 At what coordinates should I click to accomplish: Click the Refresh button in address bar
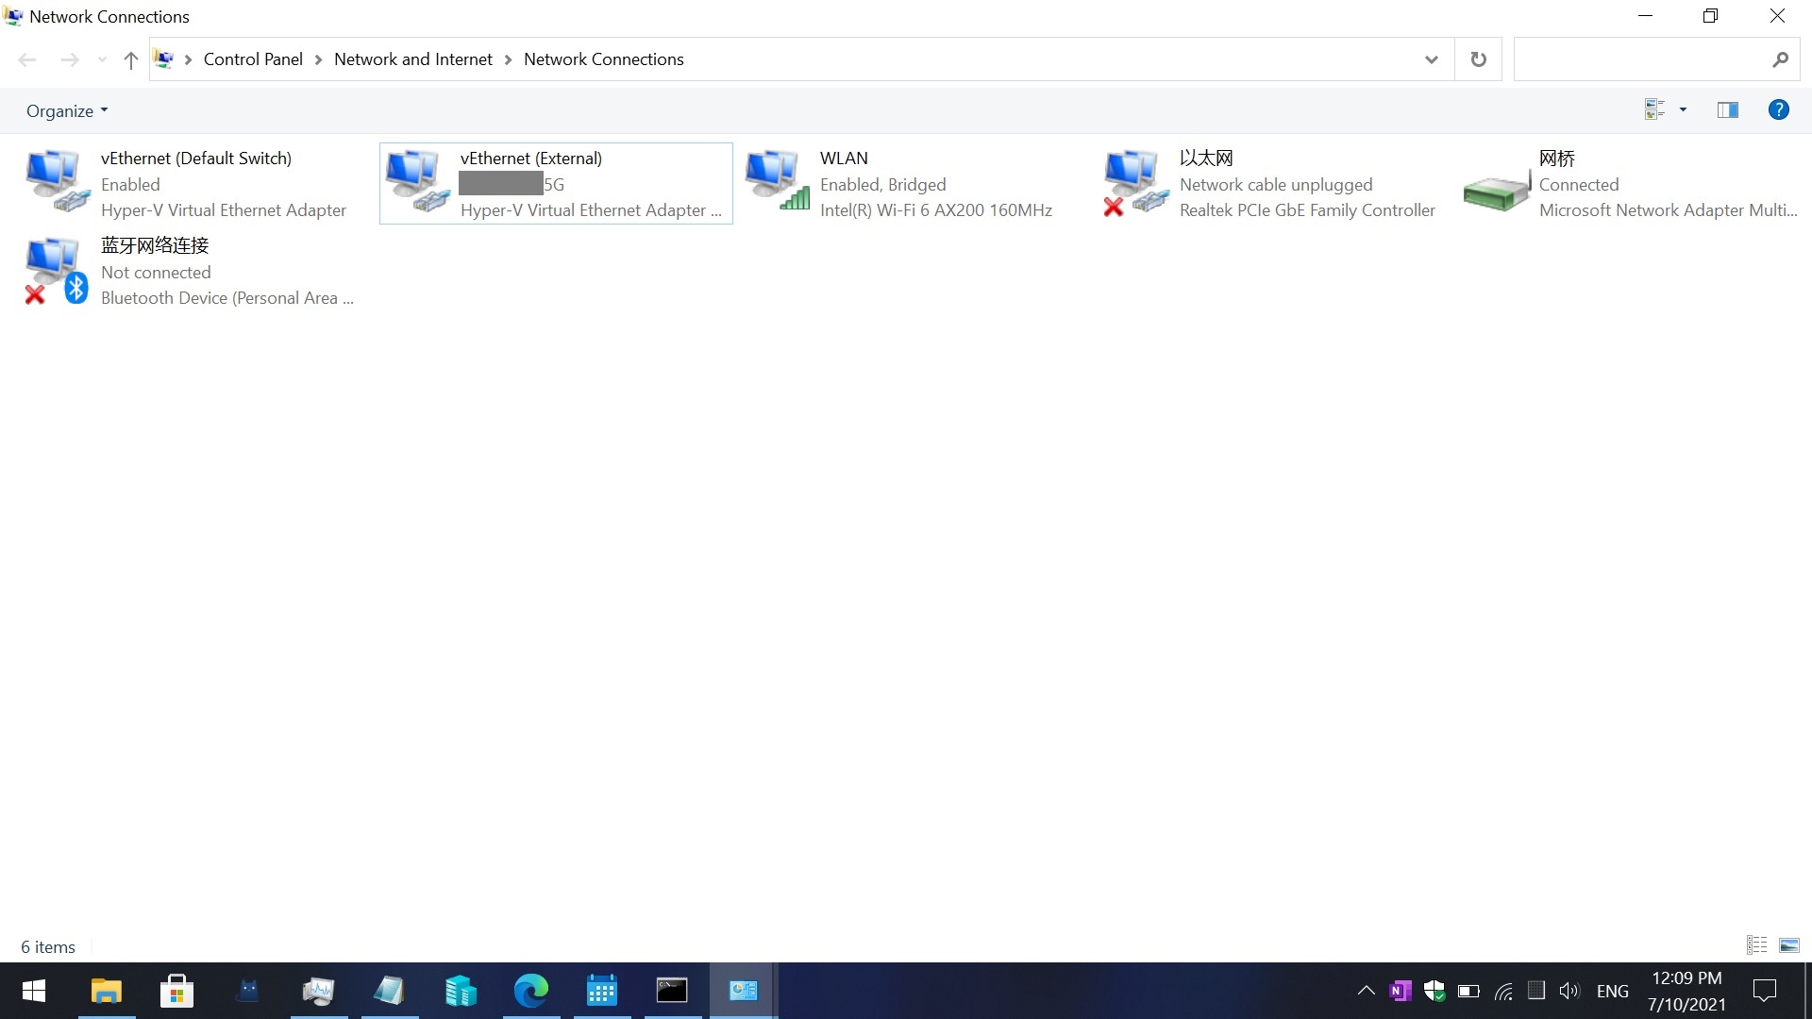(x=1478, y=58)
